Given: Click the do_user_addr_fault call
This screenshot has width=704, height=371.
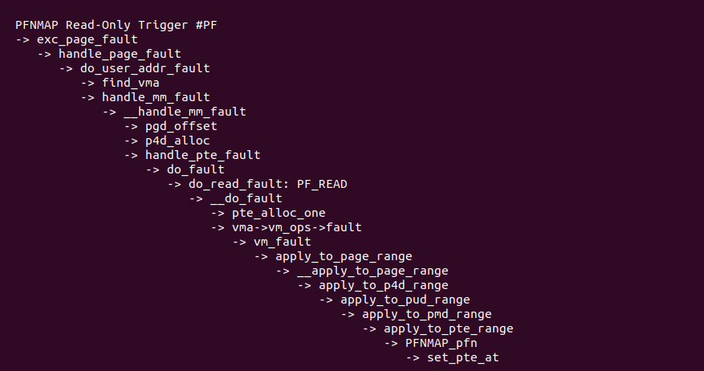Looking at the screenshot, I should point(144,68).
